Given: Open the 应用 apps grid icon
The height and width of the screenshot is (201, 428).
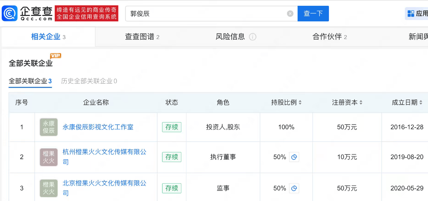Looking at the screenshot, I should pyautogui.click(x=410, y=14).
